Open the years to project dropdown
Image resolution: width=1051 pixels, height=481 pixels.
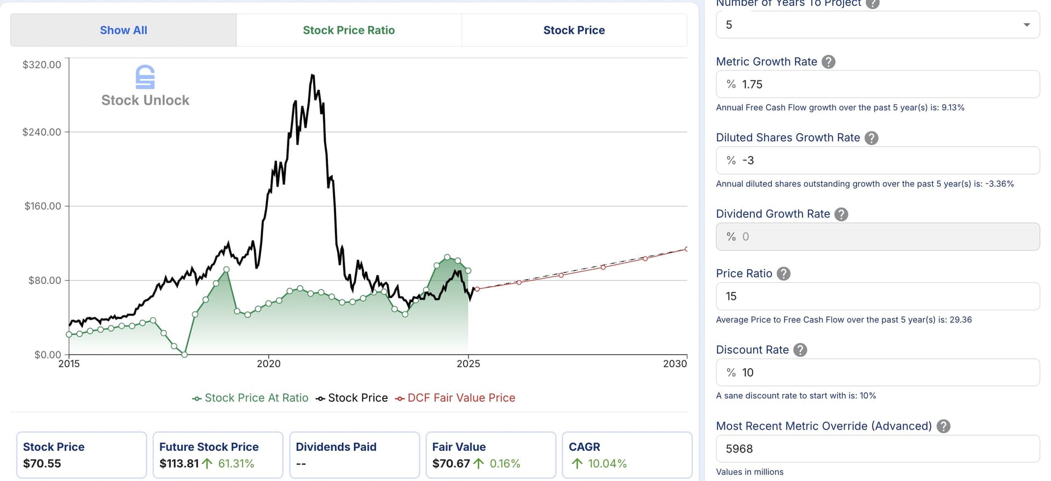coord(877,25)
